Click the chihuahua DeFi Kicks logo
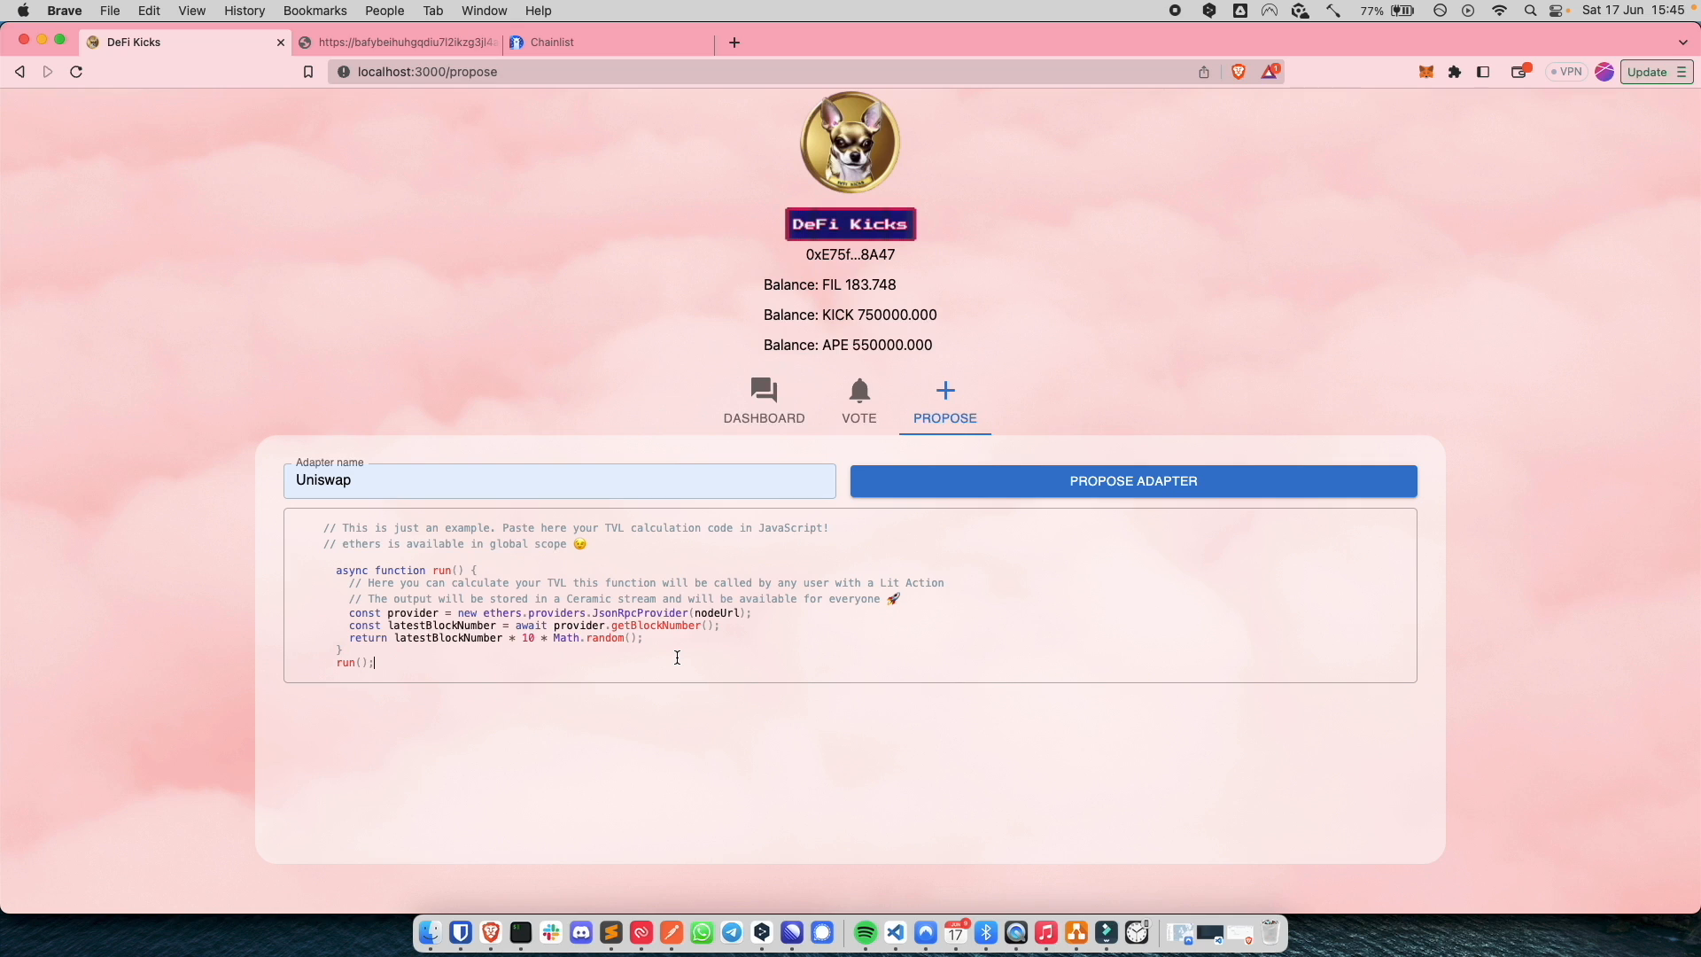The height and width of the screenshot is (957, 1701). pos(850,143)
